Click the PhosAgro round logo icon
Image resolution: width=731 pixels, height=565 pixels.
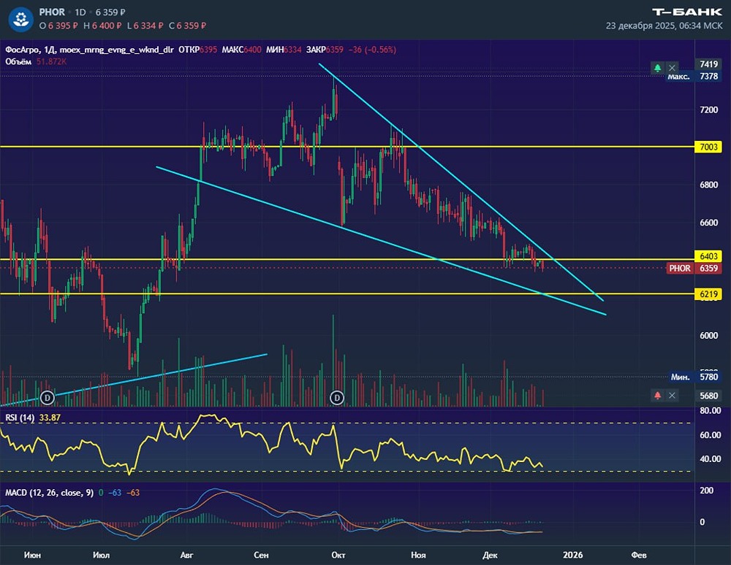coord(21,19)
